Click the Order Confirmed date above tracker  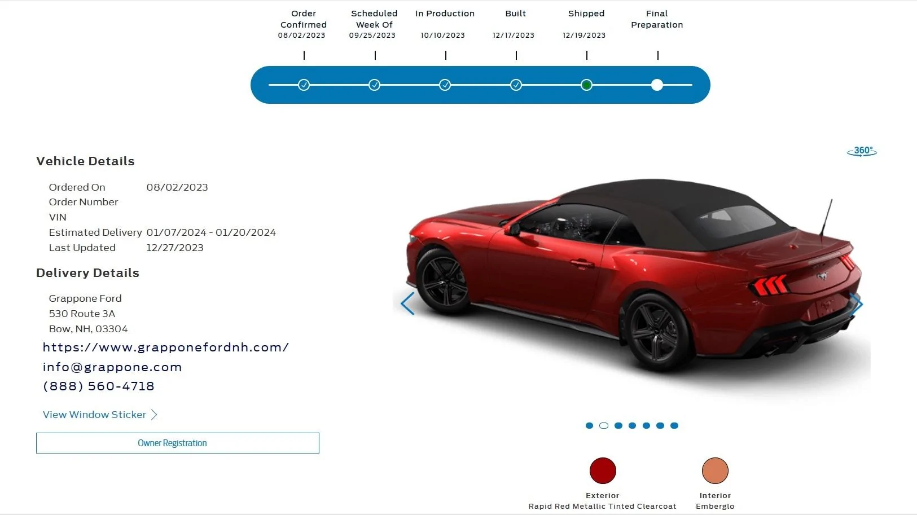[x=302, y=35]
